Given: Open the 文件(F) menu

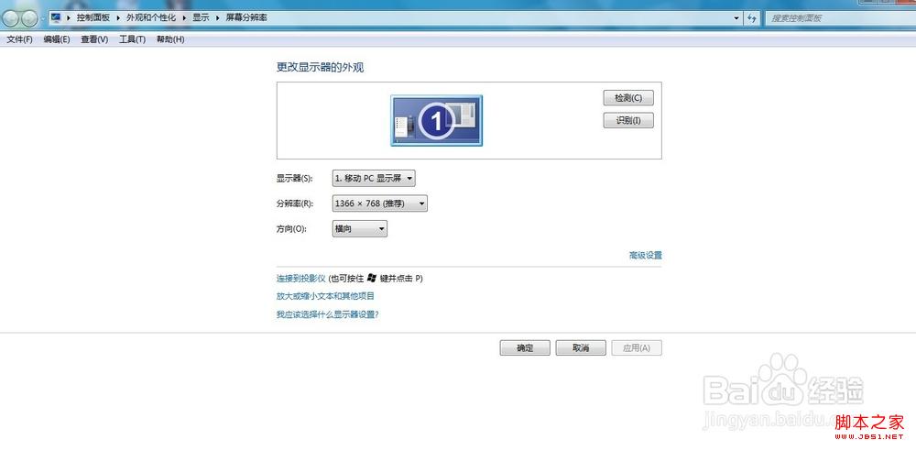Looking at the screenshot, I should click(19, 39).
